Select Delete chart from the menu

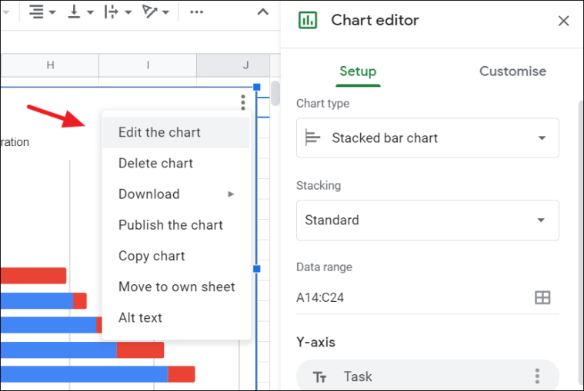point(176,163)
